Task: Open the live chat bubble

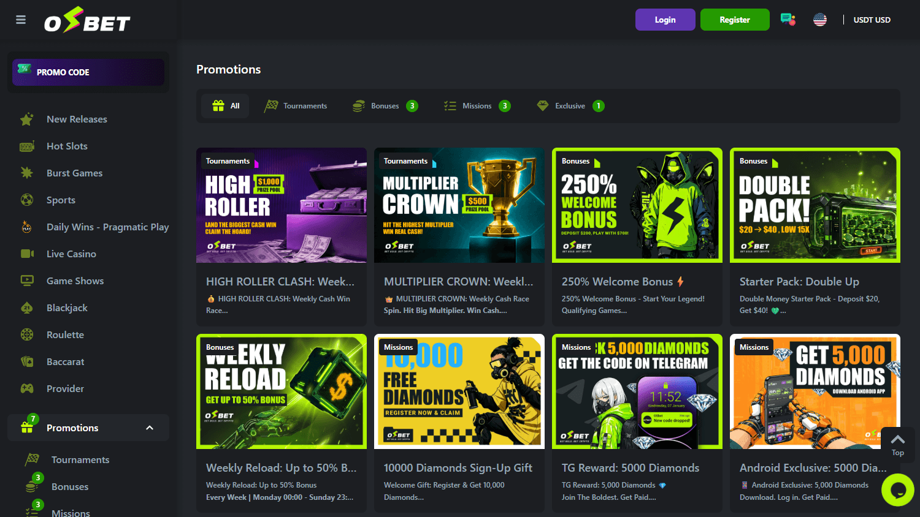Action: (897, 490)
